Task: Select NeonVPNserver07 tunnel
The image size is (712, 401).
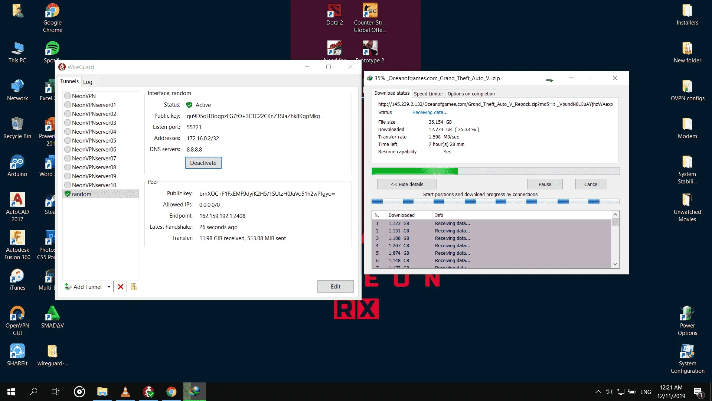Action: tap(100, 158)
